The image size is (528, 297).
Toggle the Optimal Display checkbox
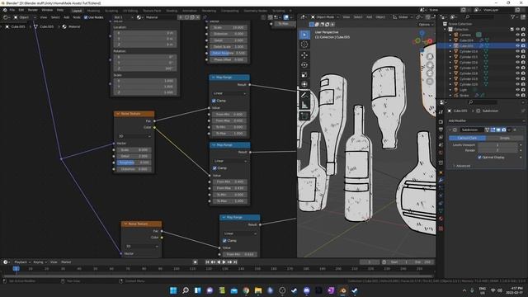point(479,158)
